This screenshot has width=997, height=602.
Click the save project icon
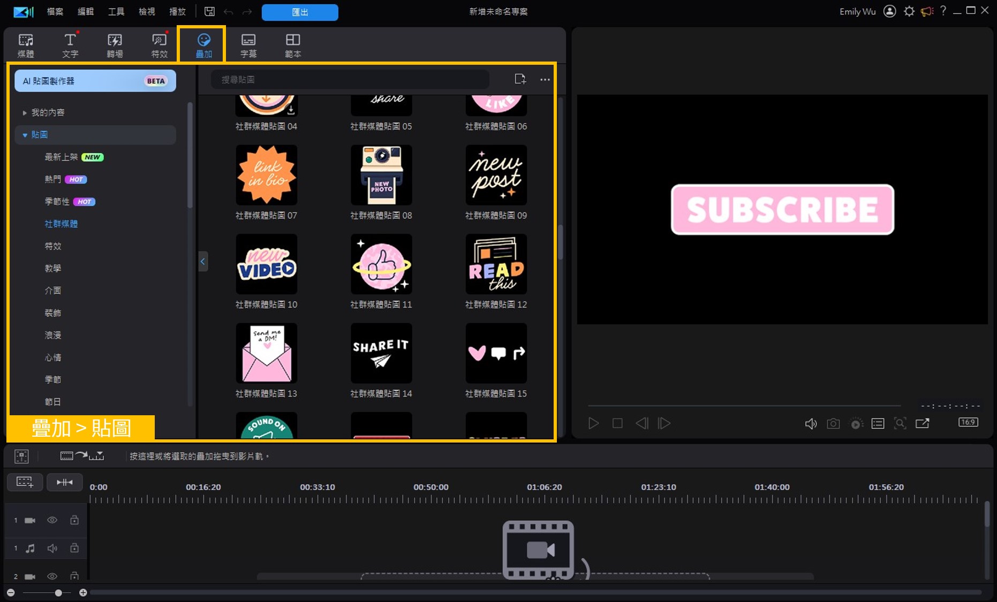coord(210,12)
